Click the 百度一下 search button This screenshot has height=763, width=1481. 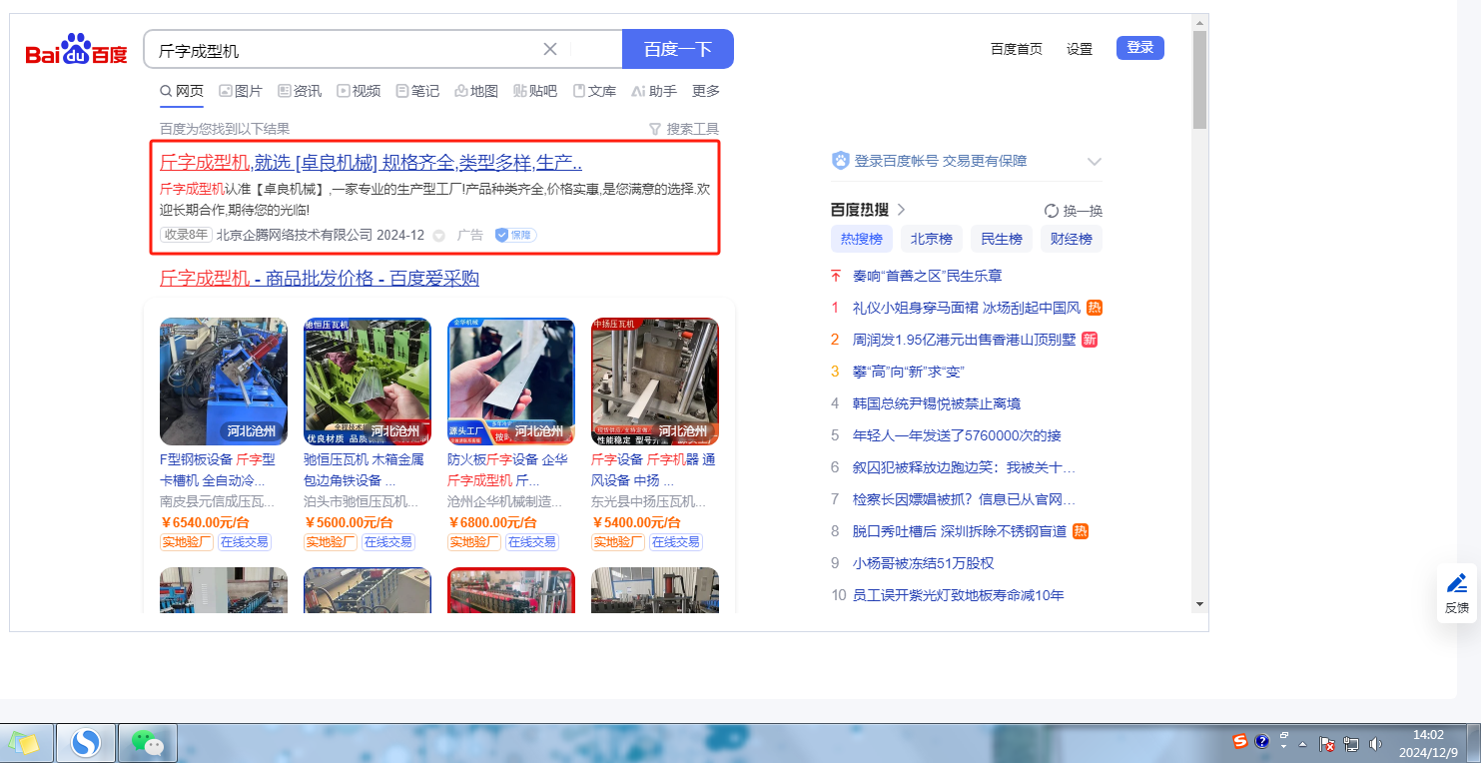(x=678, y=49)
